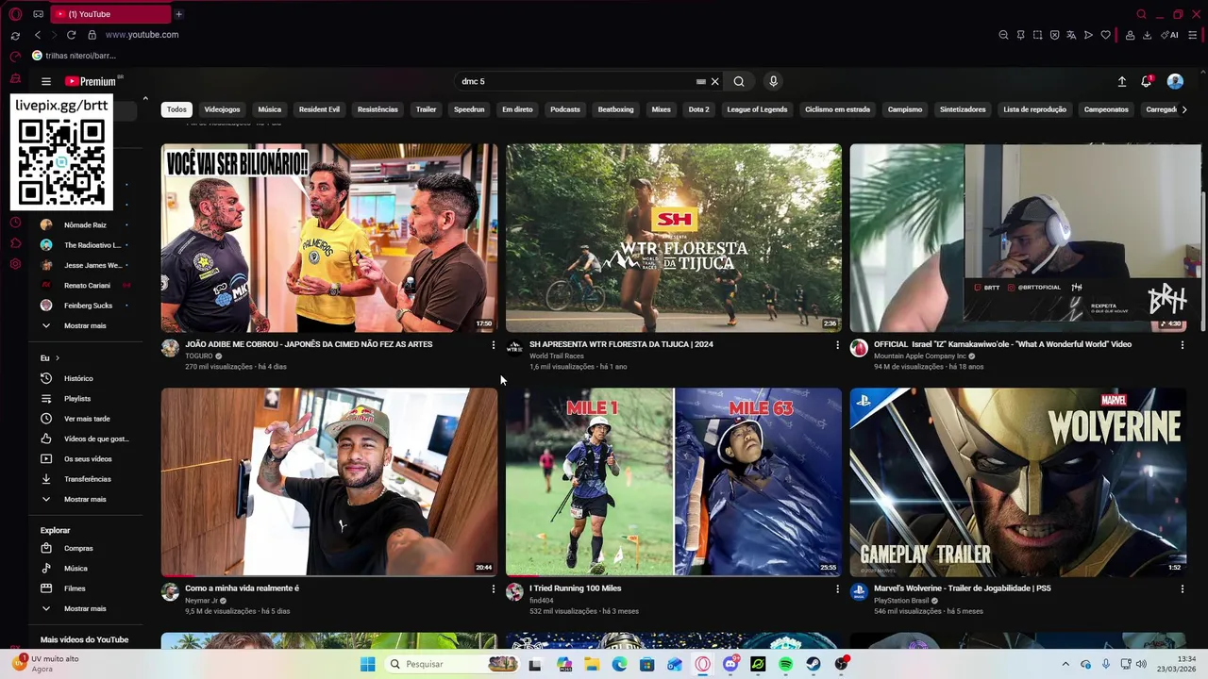Screen dimensions: 1208x679
Task: Reload the page with the toolbar refresh icon
Action: point(71,35)
